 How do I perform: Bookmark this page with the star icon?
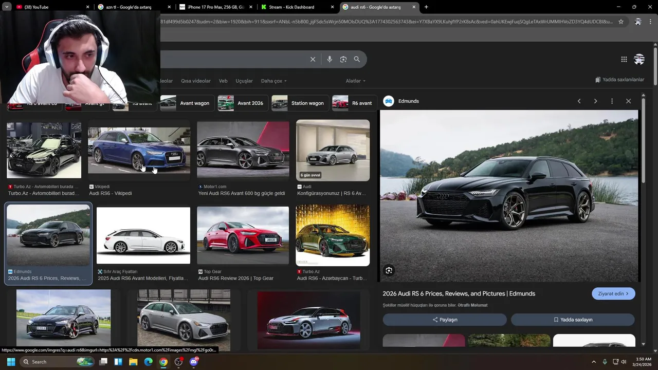(621, 22)
